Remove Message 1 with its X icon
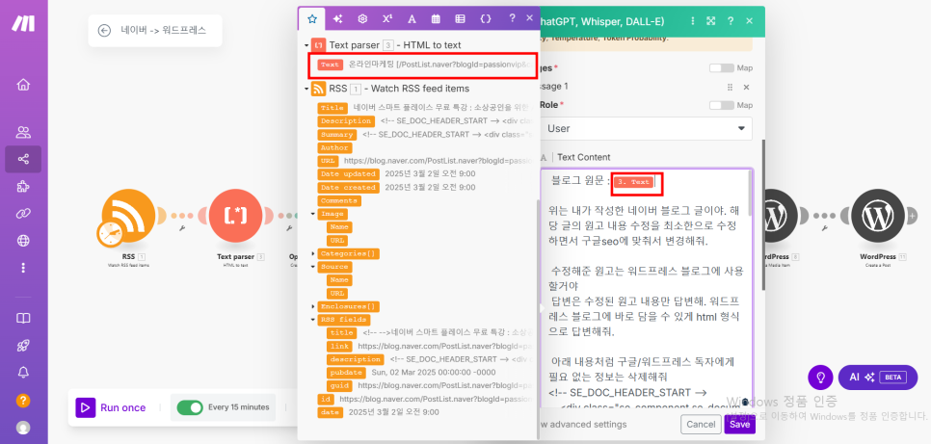 point(746,88)
